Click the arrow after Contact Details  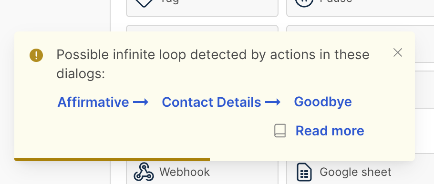273,102
